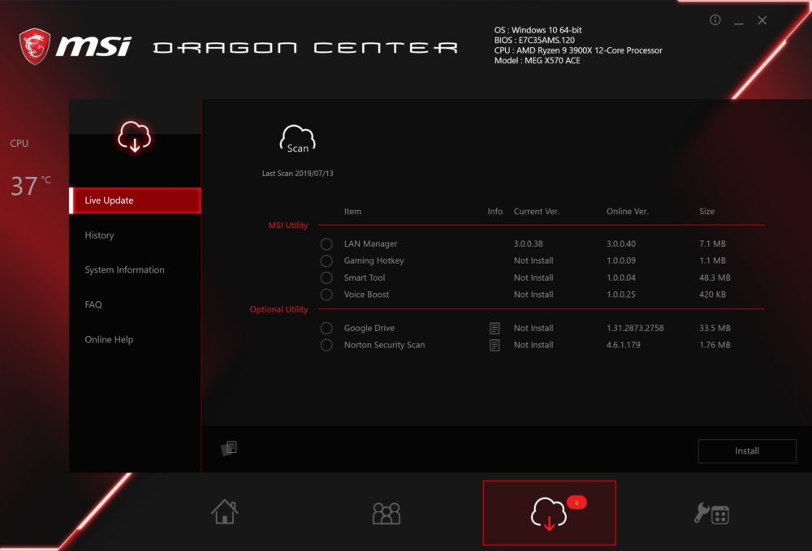Viewport: 812px width, 551px height.
Task: Click LAN Manager online version 3.0.0.40
Action: point(621,243)
